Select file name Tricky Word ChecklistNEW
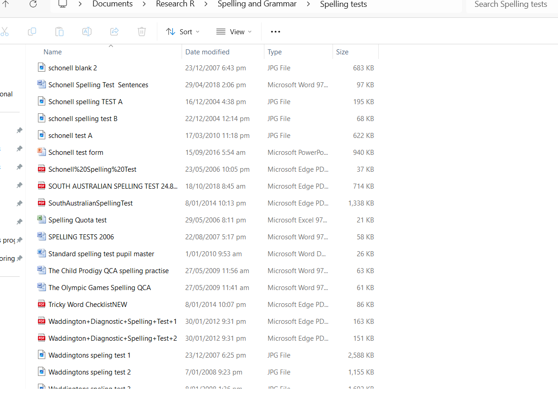Screen dimensions: 558x396 pyautogui.click(x=88, y=304)
